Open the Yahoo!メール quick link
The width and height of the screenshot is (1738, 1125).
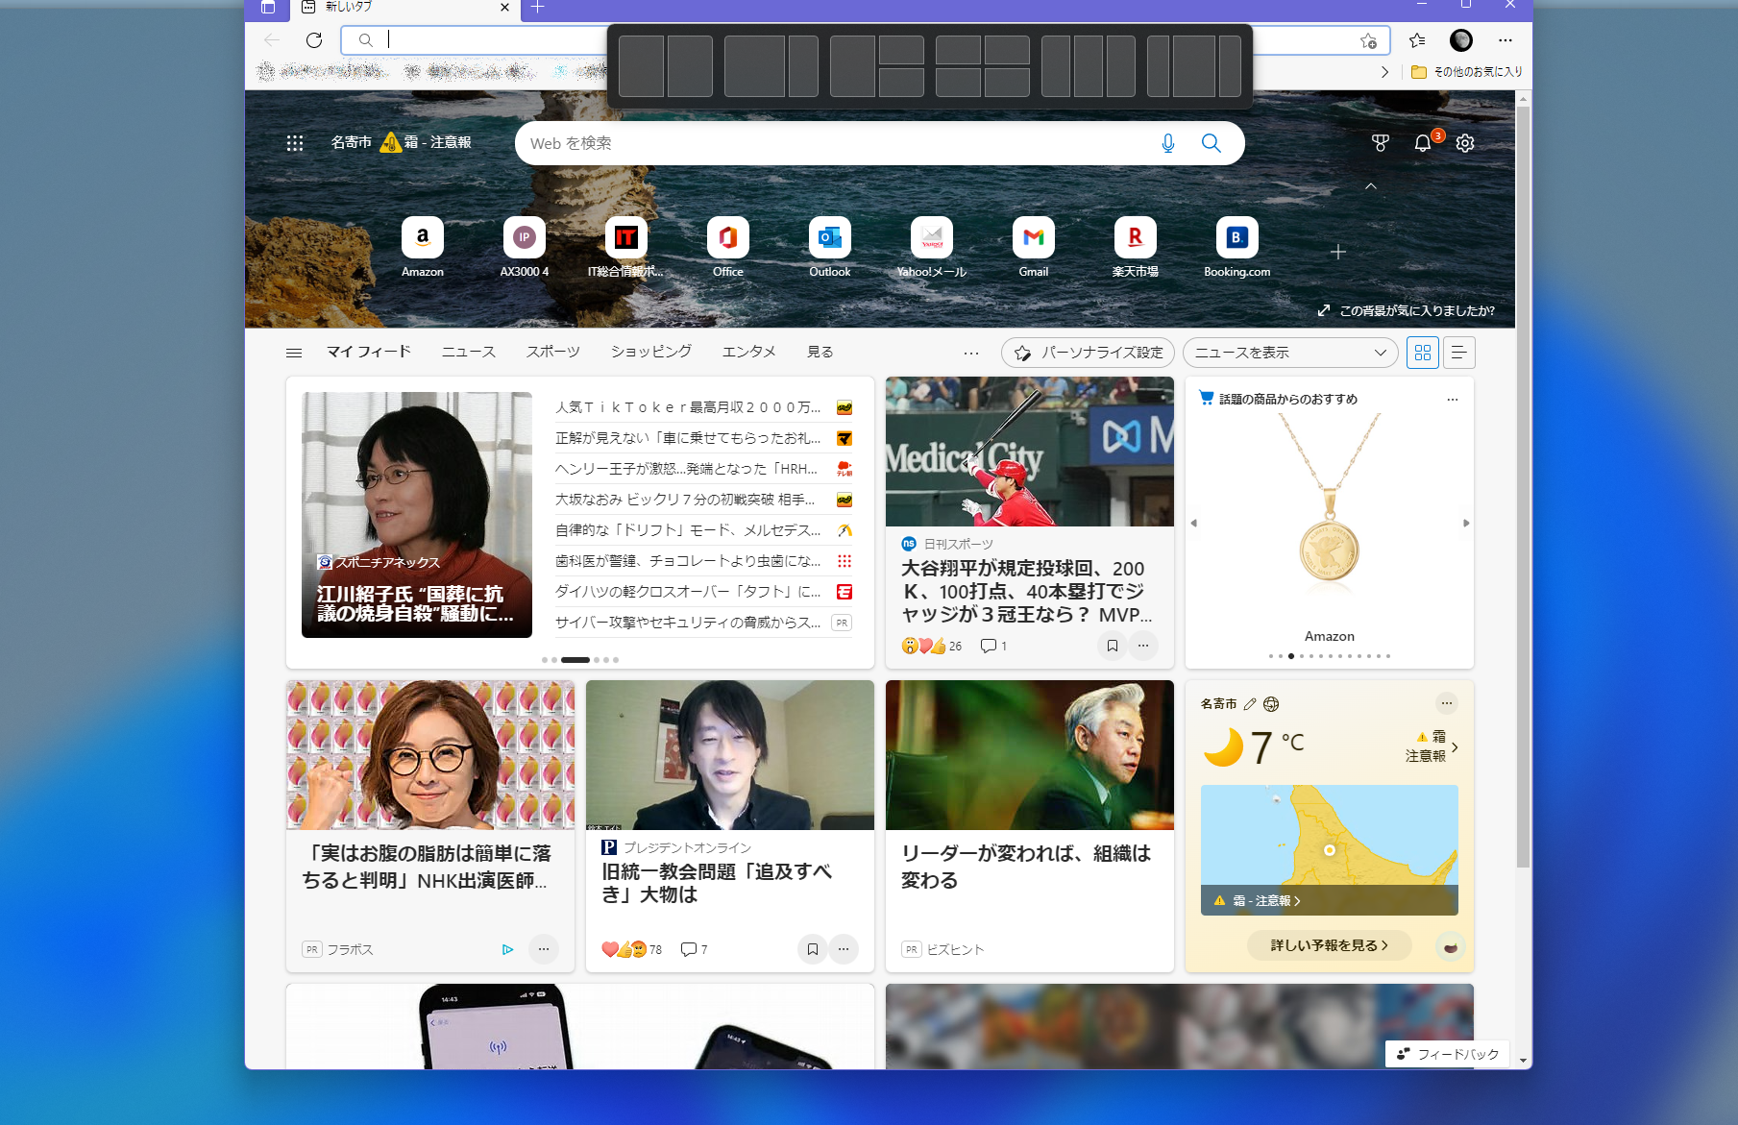point(932,247)
